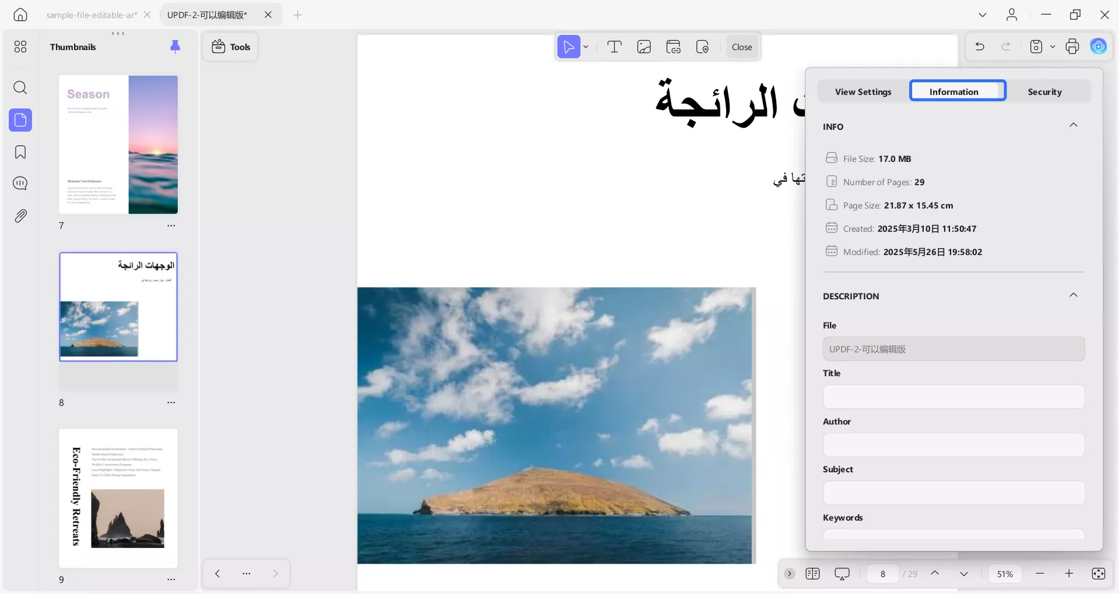Open the save options dropdown arrow
1119x594 pixels.
click(x=1053, y=47)
